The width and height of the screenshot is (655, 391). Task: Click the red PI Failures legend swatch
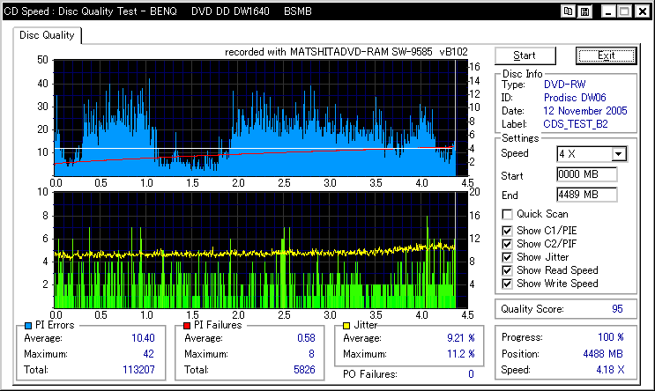click(x=187, y=326)
